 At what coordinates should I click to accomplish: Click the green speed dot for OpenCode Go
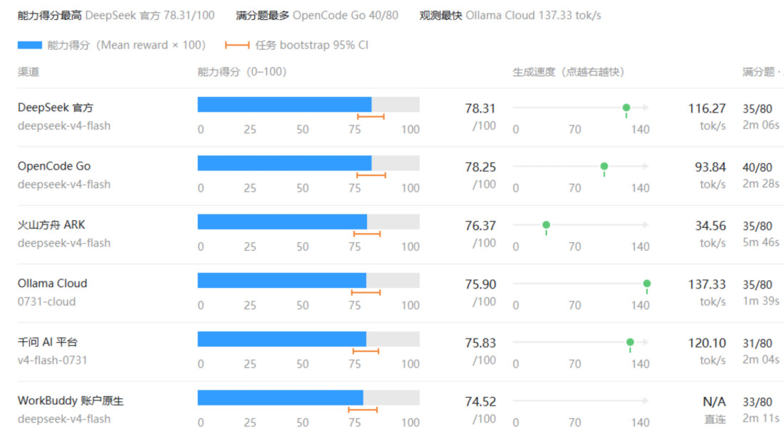[604, 166]
